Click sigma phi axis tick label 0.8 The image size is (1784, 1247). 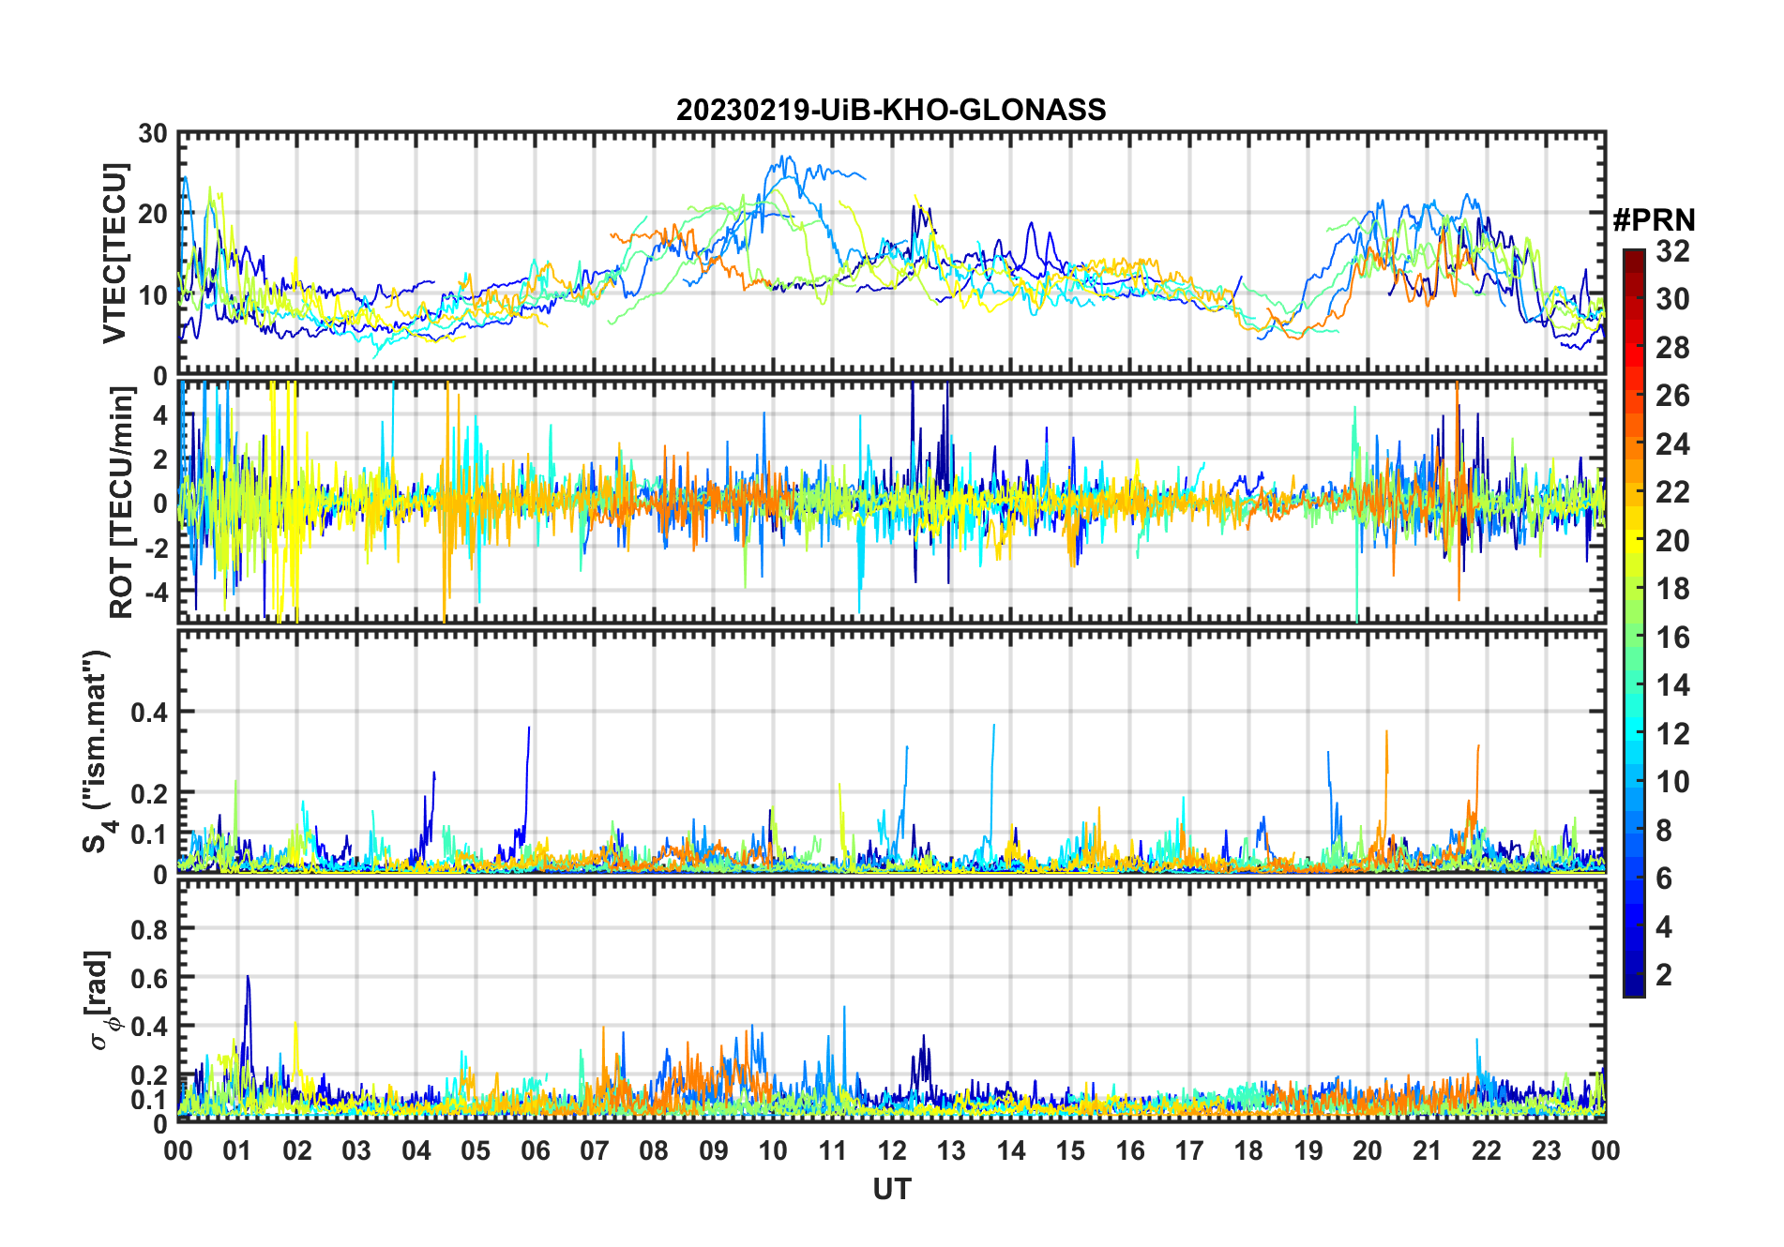[x=149, y=929]
